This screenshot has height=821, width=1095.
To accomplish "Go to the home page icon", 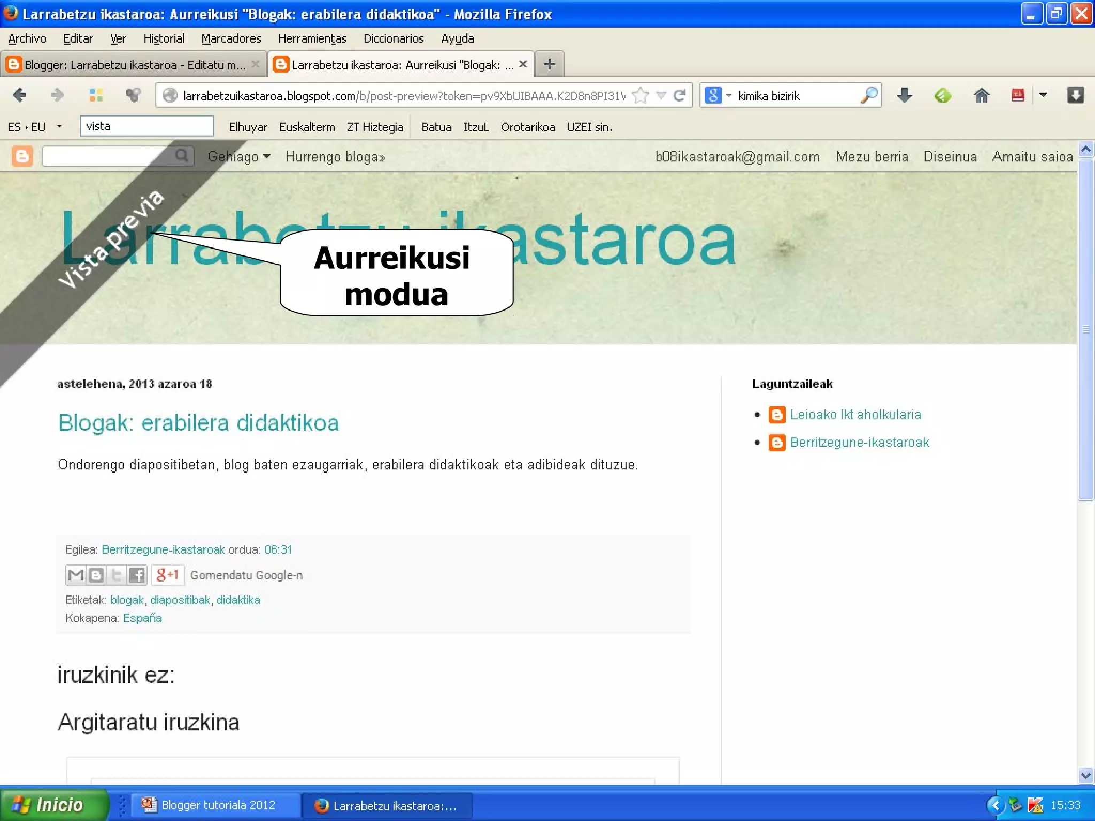I will 981,96.
